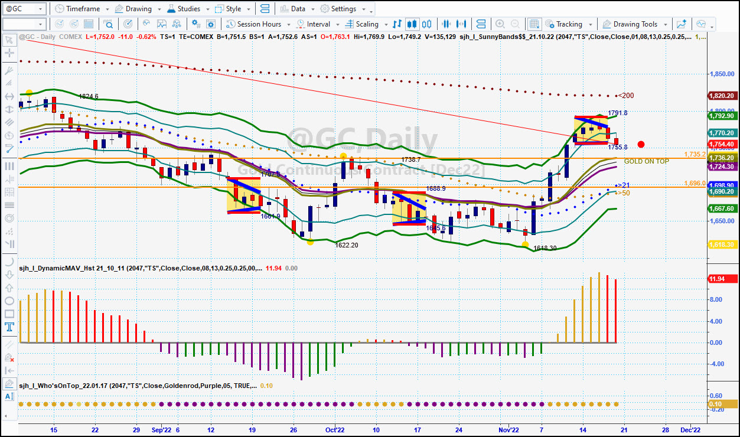
Task: Select the hollow candlestick chart style
Action: pos(428,24)
